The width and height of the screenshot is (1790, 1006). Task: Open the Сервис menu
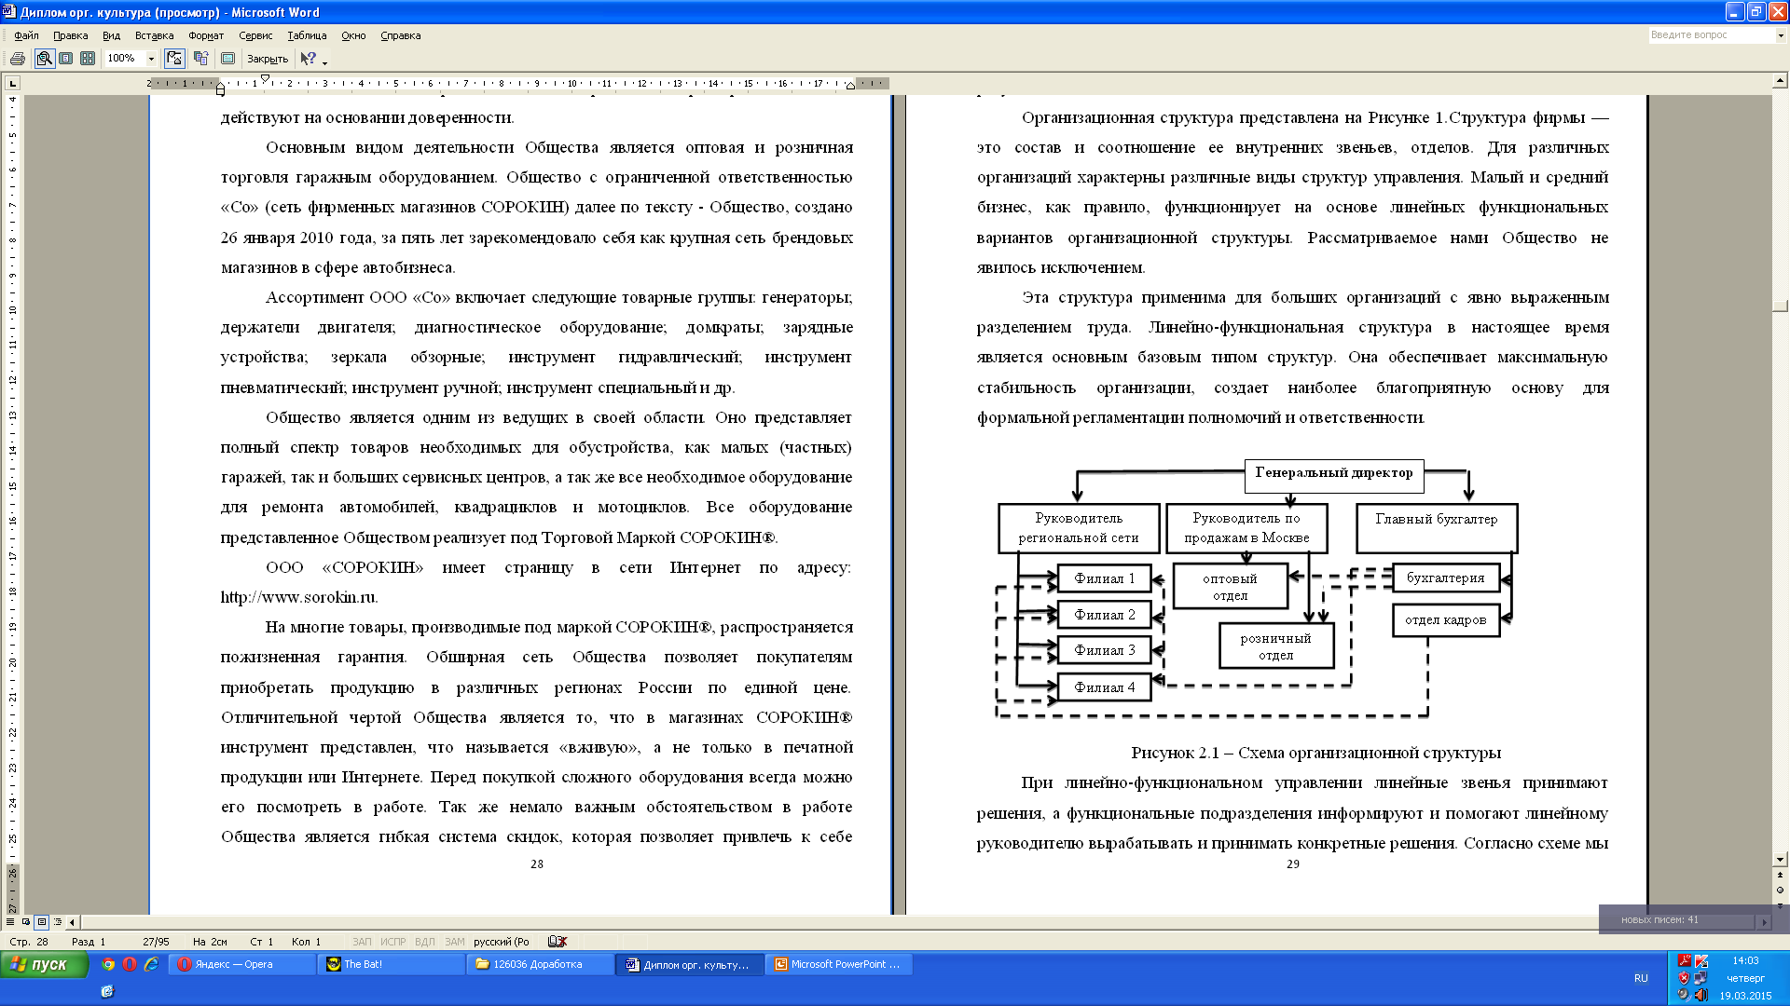[x=255, y=35]
